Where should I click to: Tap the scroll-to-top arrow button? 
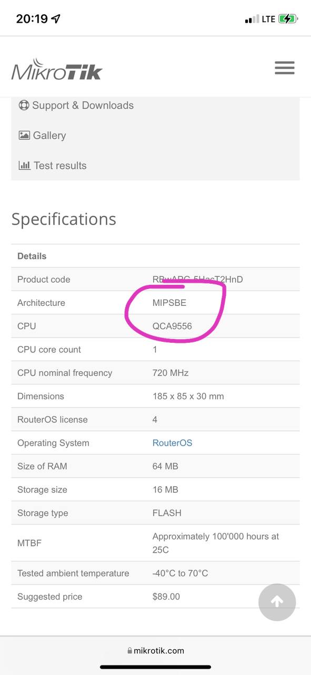point(277,602)
